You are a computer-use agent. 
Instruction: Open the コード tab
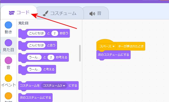point(19,13)
